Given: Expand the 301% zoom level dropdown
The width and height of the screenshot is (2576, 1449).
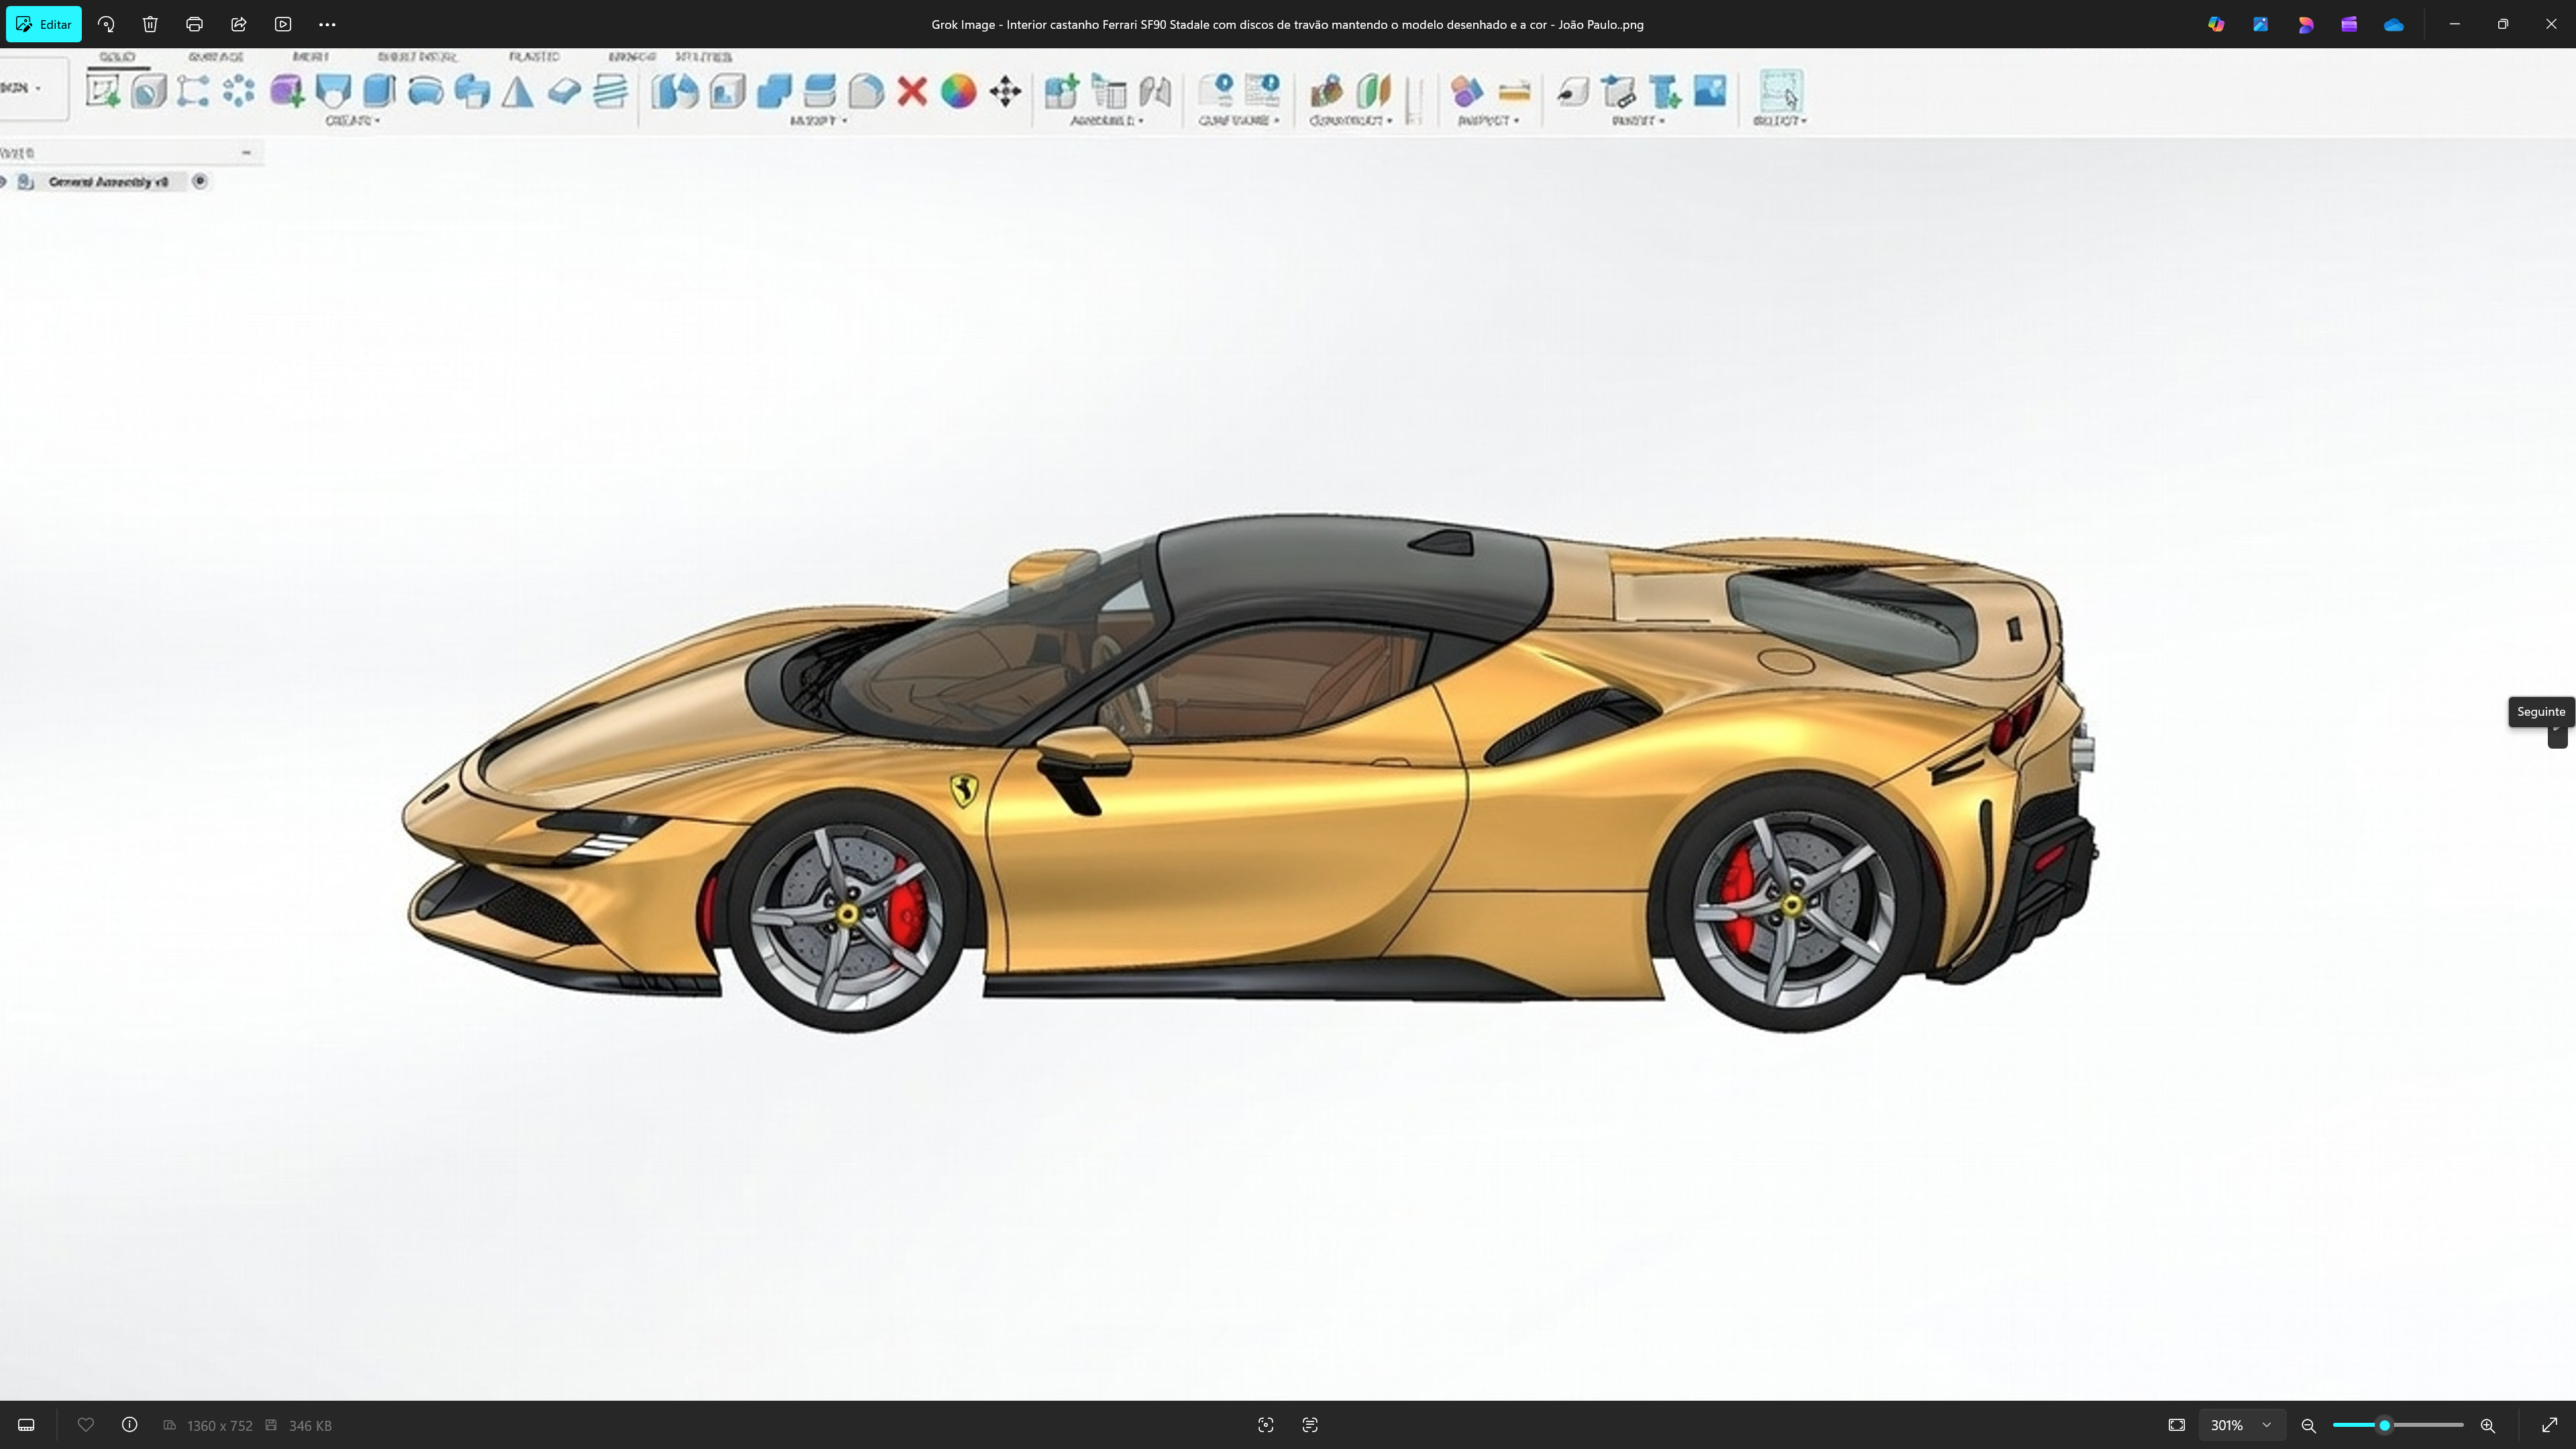Looking at the screenshot, I should 2267,1425.
